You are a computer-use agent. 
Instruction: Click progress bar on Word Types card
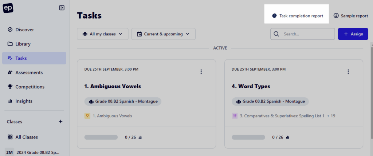[x=248, y=137]
